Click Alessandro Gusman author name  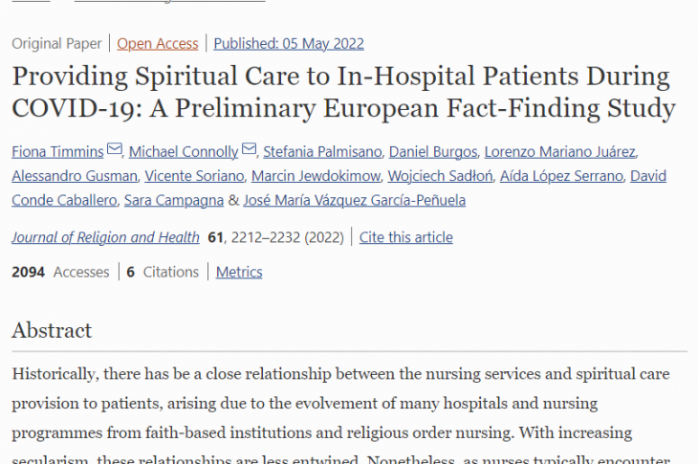74,176
